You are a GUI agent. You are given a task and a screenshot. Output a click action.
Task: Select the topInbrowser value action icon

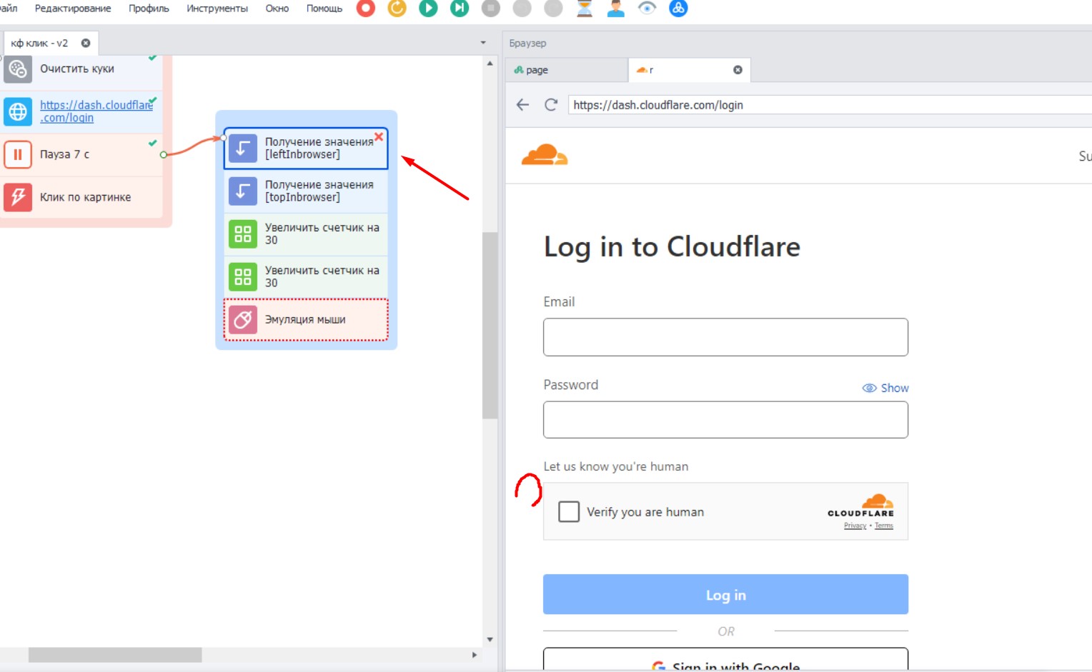coord(243,191)
